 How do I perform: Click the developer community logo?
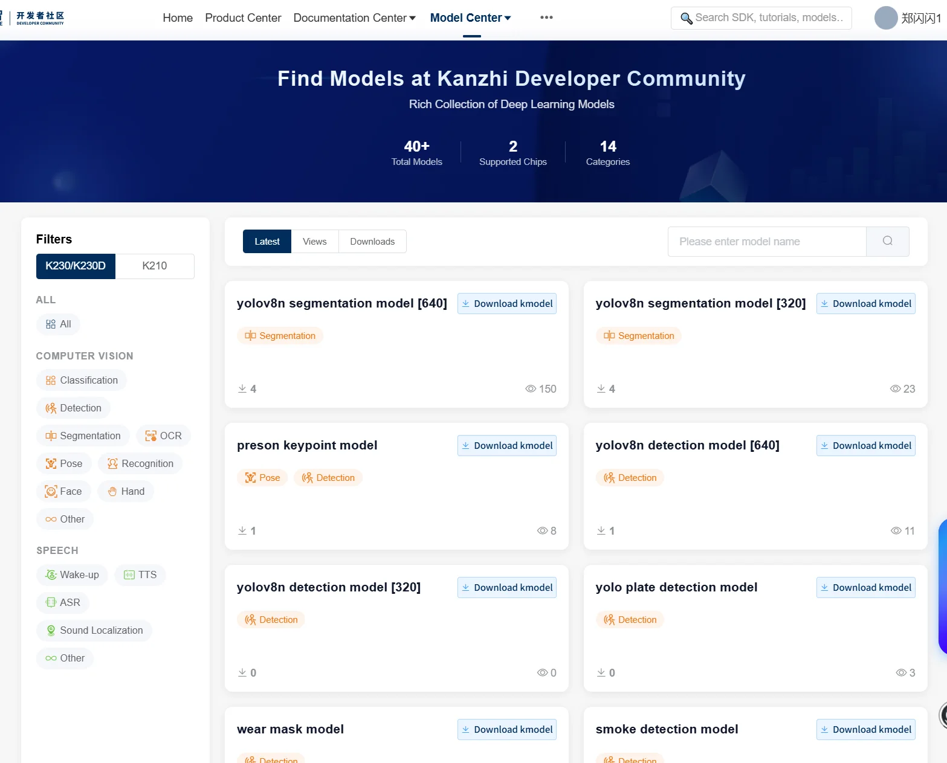coord(33,18)
